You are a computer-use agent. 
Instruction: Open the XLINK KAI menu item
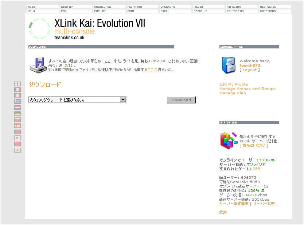point(142,7)
